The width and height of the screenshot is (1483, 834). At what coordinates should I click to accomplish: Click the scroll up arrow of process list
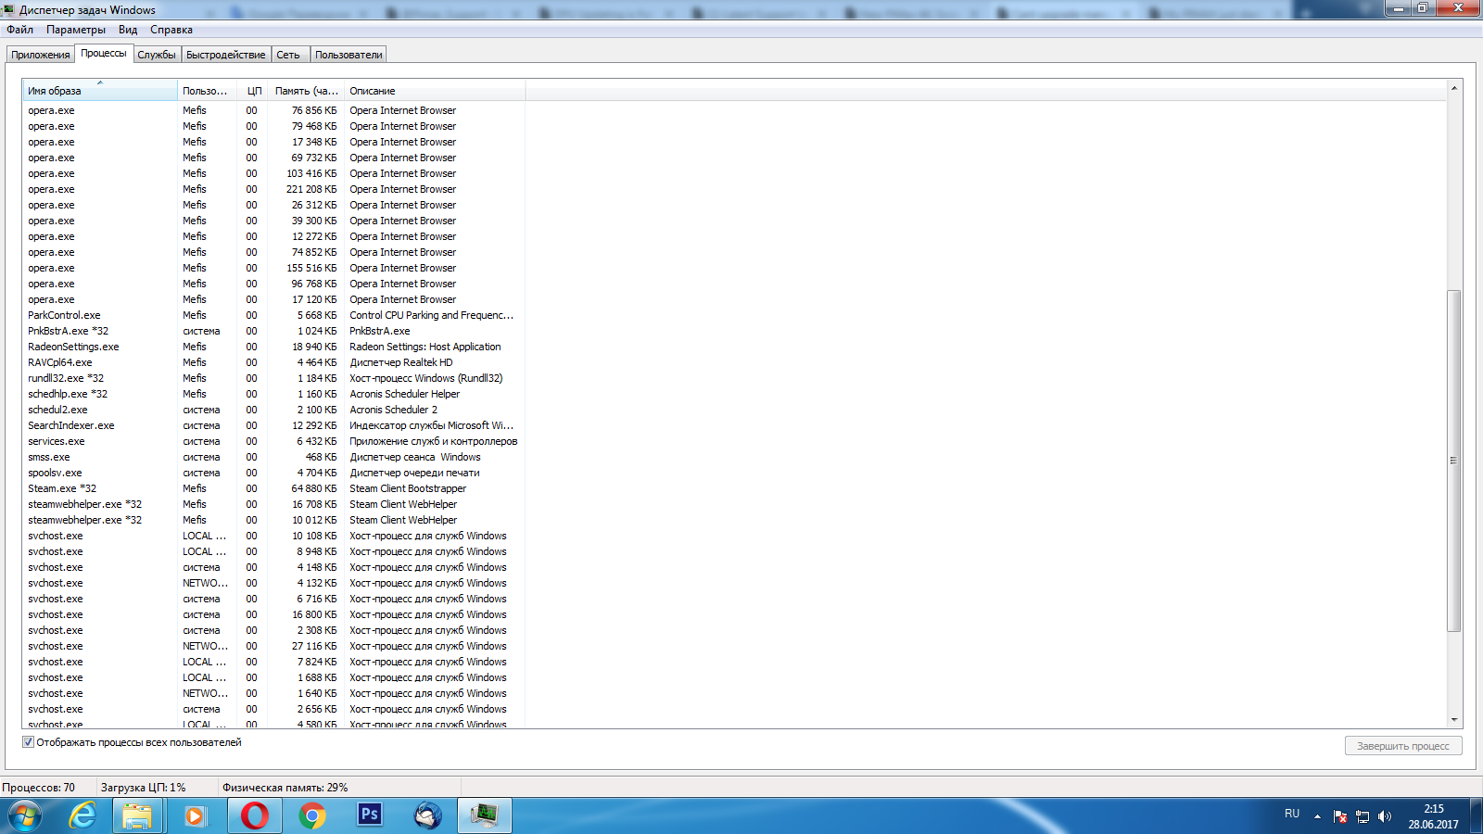[x=1454, y=88]
